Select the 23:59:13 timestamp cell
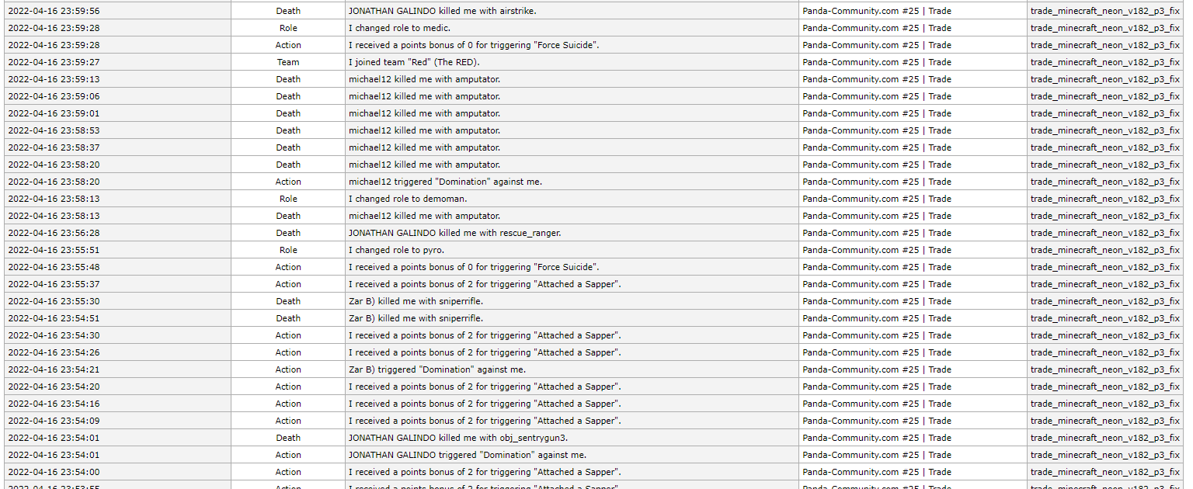 pos(54,79)
